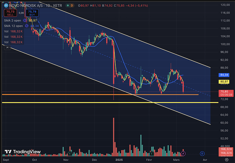The width and height of the screenshot is (235, 163).
Task: Click the yellow 80,97 price label
Action: (x=224, y=82)
